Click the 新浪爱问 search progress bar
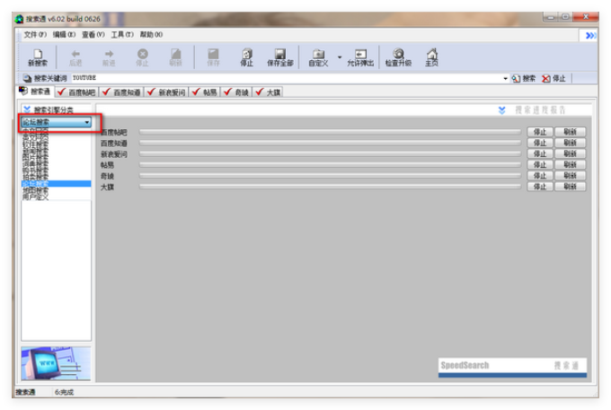Screen dimensions: 611x410 330,154
